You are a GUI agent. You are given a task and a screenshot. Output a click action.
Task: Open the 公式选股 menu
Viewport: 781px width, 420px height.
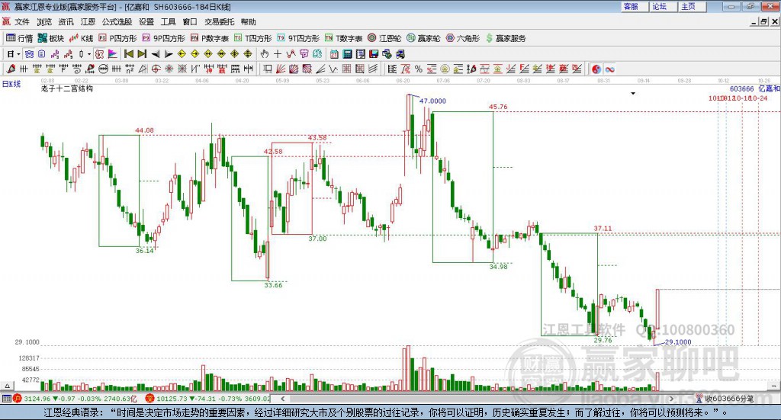pyautogui.click(x=117, y=22)
